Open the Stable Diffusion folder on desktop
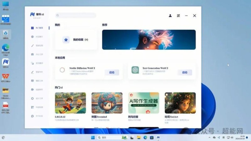The height and width of the screenshot is (141, 251). [x=6, y=93]
